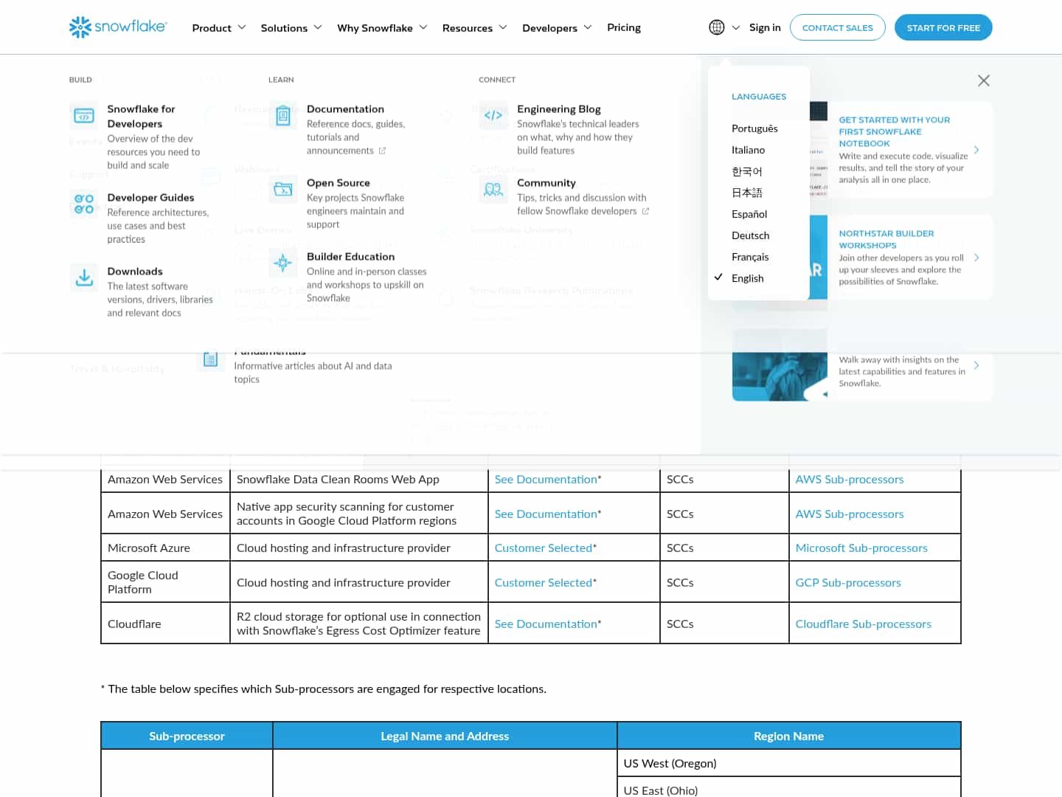Image resolution: width=1062 pixels, height=797 pixels.
Task: Open Builder Education link
Action: (x=350, y=257)
